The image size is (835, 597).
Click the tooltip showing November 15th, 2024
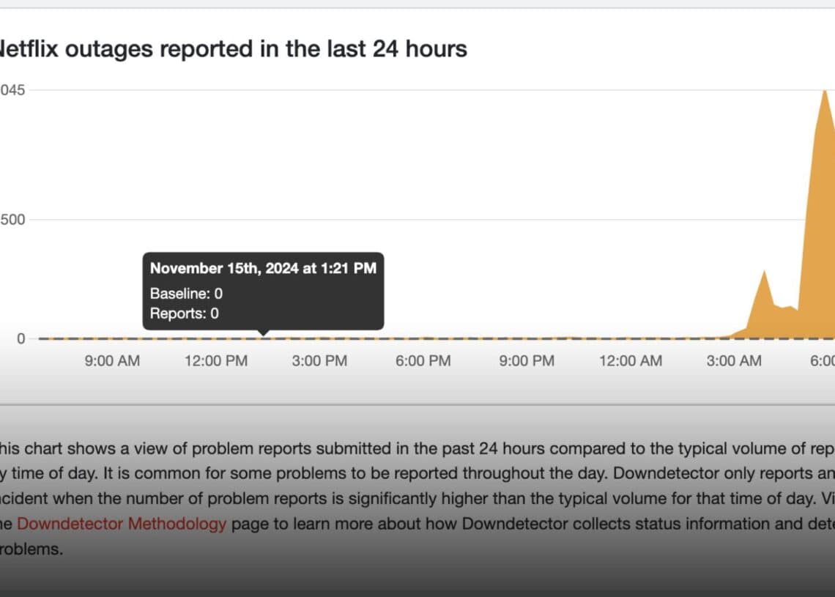[263, 268]
